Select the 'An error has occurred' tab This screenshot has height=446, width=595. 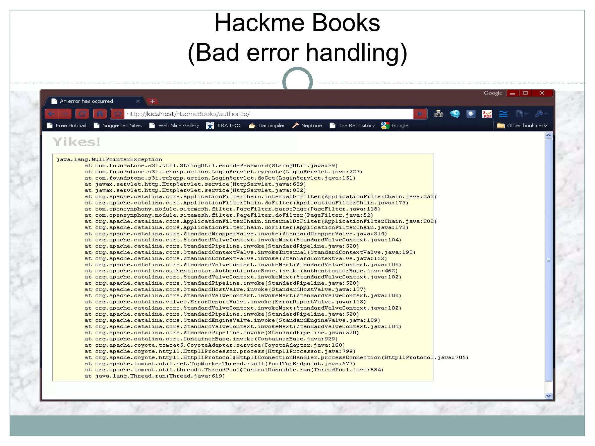coord(86,101)
